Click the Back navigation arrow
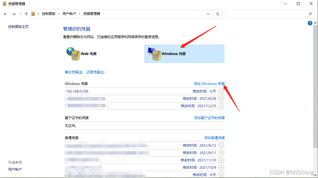This screenshot has height=178, width=318. pos(5,14)
